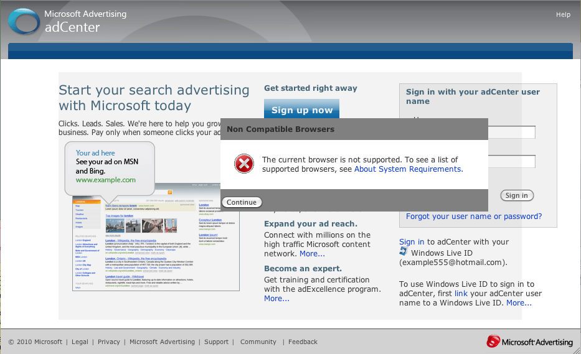Open the Feedback footer link
Viewport: 581px width, 354px height.
[303, 342]
